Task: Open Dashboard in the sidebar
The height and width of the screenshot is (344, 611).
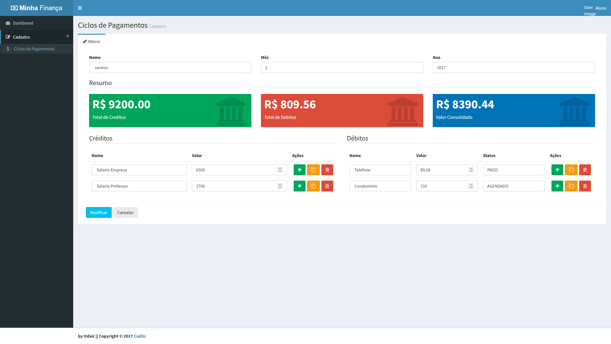Action: tap(23, 23)
